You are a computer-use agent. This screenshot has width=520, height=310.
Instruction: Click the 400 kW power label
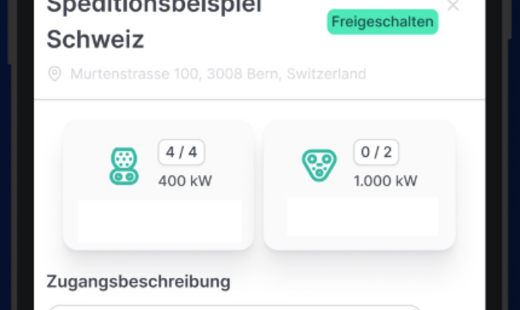click(x=185, y=181)
